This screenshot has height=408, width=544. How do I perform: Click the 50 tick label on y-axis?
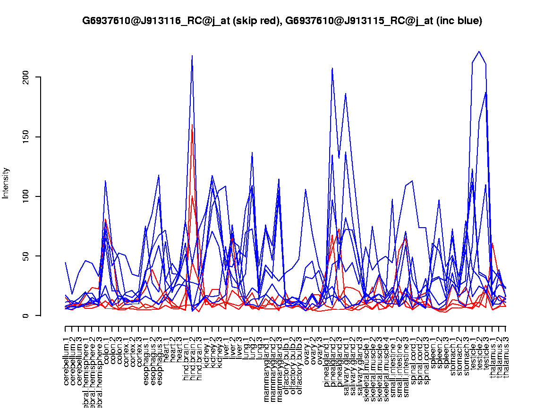click(x=27, y=256)
